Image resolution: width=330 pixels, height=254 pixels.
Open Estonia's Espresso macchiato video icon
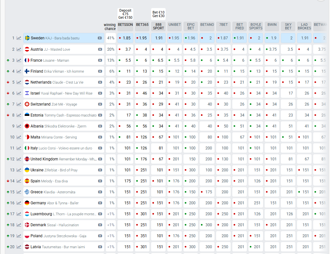point(100,115)
